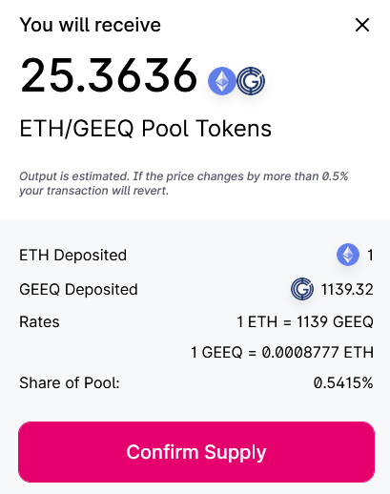Click the You will receive heading

(91, 25)
